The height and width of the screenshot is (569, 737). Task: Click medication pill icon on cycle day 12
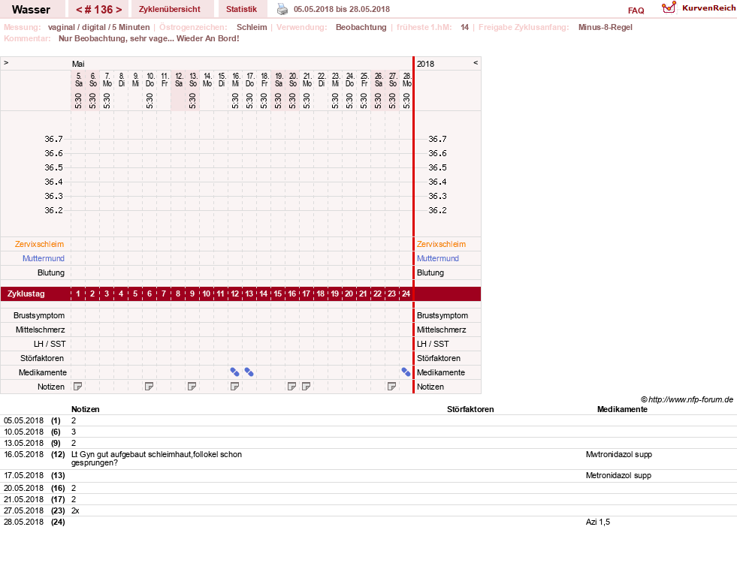point(234,372)
